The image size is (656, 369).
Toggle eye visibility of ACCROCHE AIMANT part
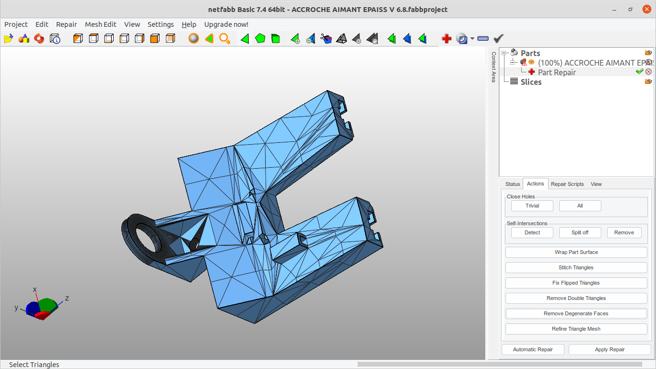coord(531,62)
